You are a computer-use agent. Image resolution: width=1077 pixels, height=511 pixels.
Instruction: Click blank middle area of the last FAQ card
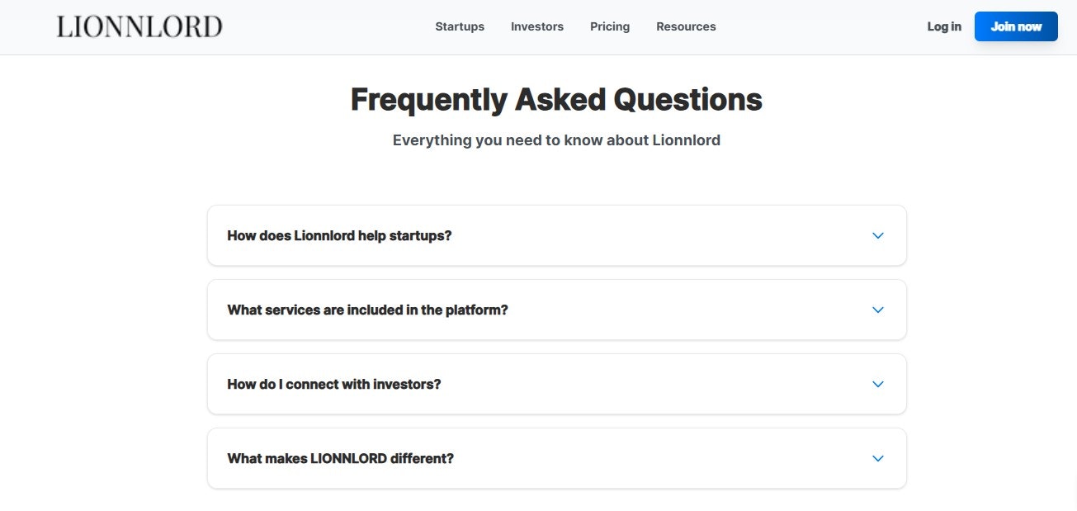tap(660, 458)
